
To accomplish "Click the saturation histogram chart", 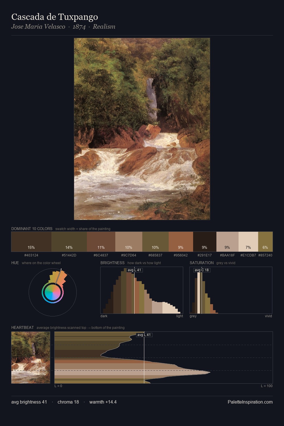I will (231, 290).
